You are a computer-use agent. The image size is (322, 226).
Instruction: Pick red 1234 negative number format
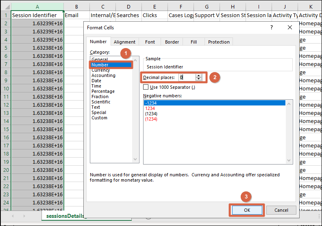tap(150, 108)
